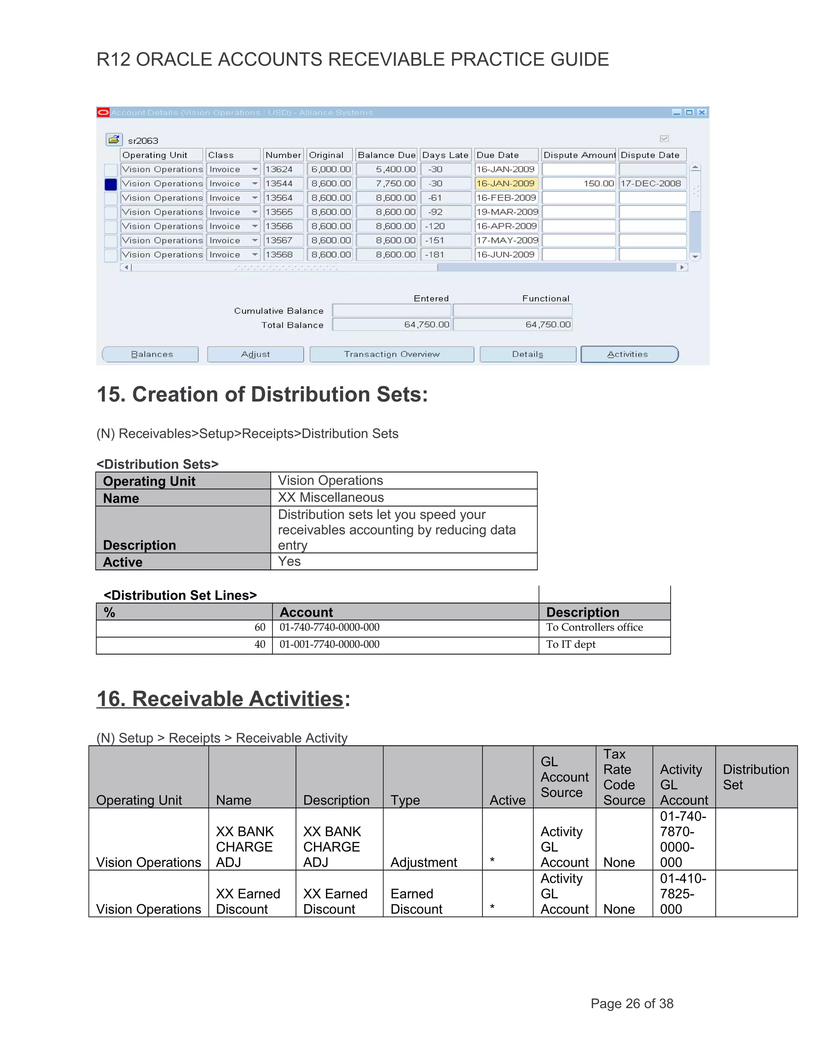The width and height of the screenshot is (818, 1059).
Task: Click the Total Balance Entered field
Action: [391, 324]
